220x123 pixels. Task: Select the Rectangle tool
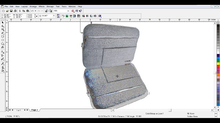click(3, 37)
